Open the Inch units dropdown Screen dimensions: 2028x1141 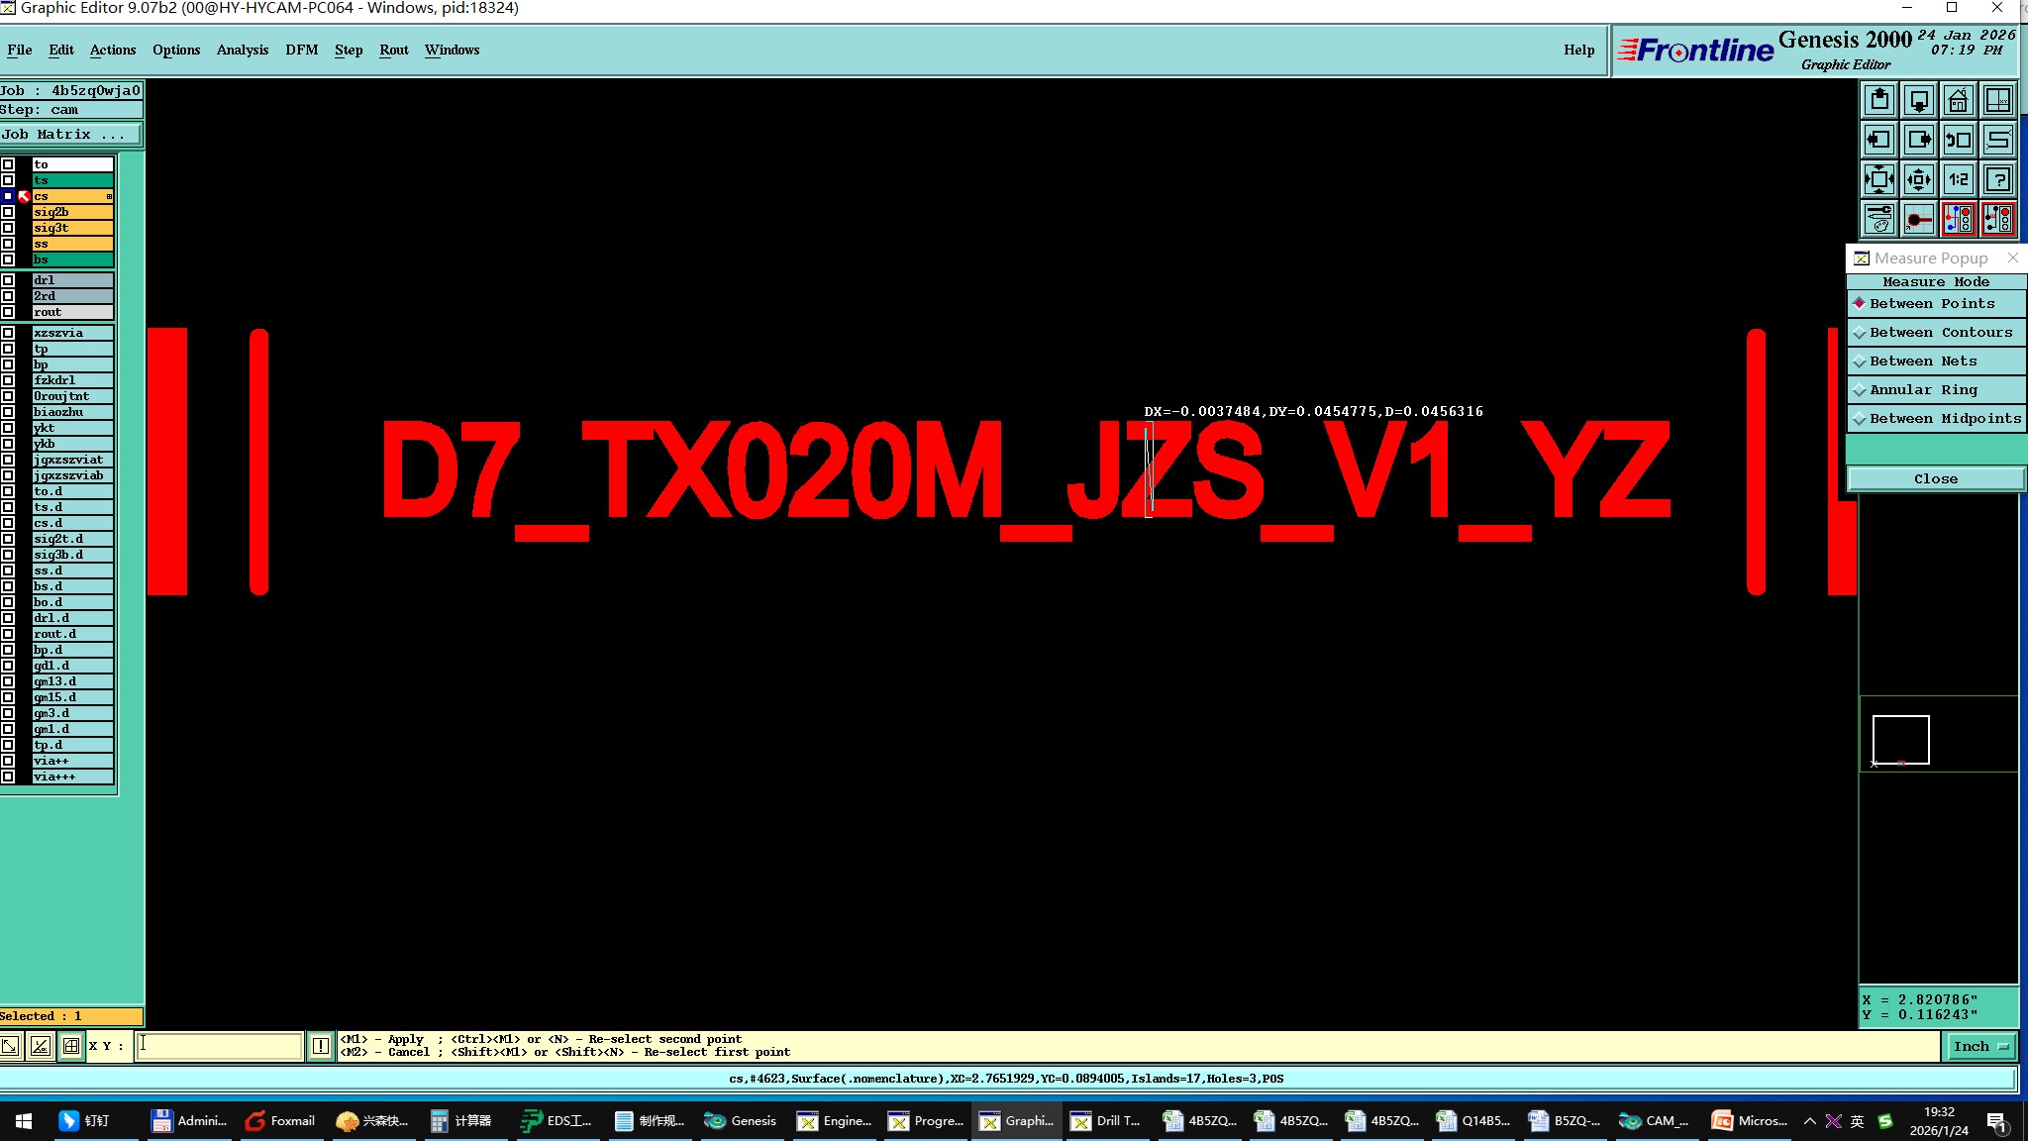pyautogui.click(x=1979, y=1046)
